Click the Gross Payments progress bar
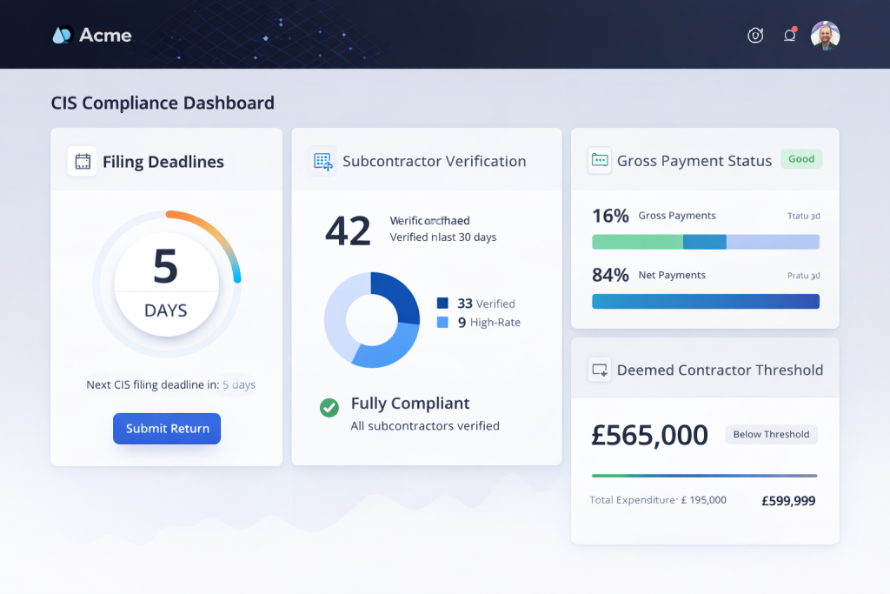Screen dimensions: 890x594 pyautogui.click(x=705, y=241)
